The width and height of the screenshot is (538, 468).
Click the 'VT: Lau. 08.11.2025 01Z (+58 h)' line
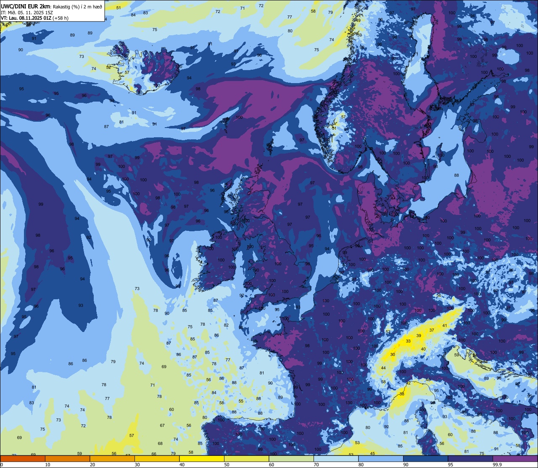(x=35, y=18)
